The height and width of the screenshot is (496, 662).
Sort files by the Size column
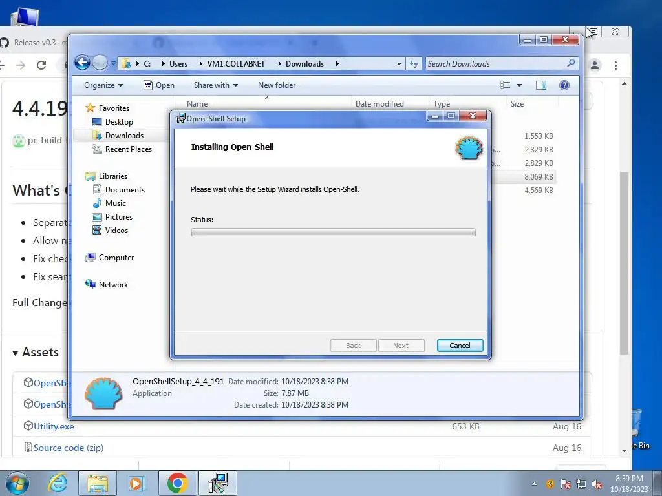coord(517,104)
